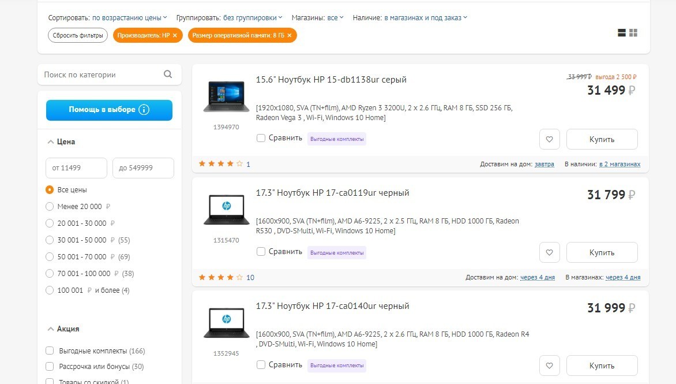Click the Сбросить фильтры button

click(x=78, y=35)
